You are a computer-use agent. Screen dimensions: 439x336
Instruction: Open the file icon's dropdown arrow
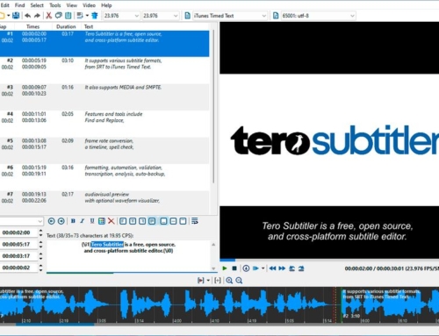pos(9,16)
